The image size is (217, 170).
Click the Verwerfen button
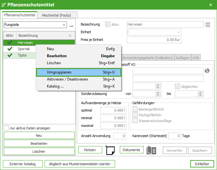pos(175,151)
